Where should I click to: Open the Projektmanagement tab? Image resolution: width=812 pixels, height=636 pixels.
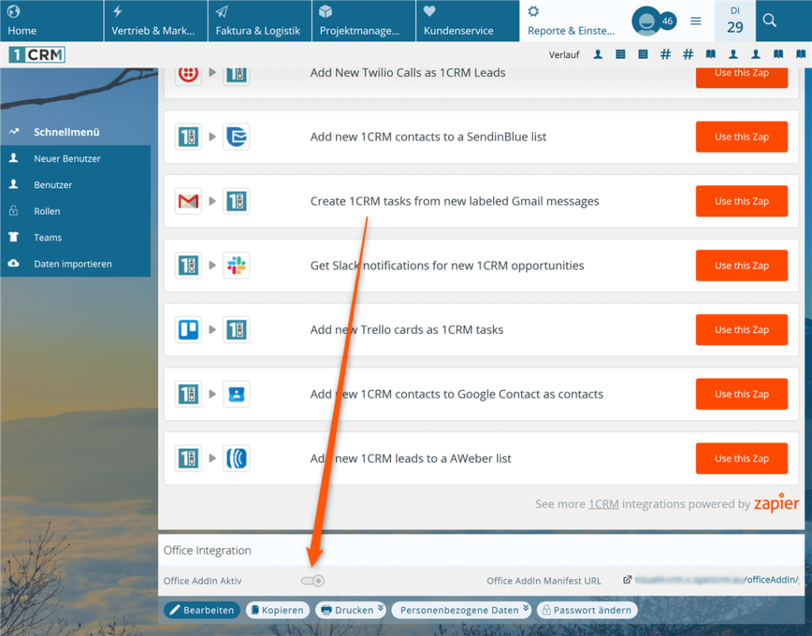pyautogui.click(x=363, y=21)
